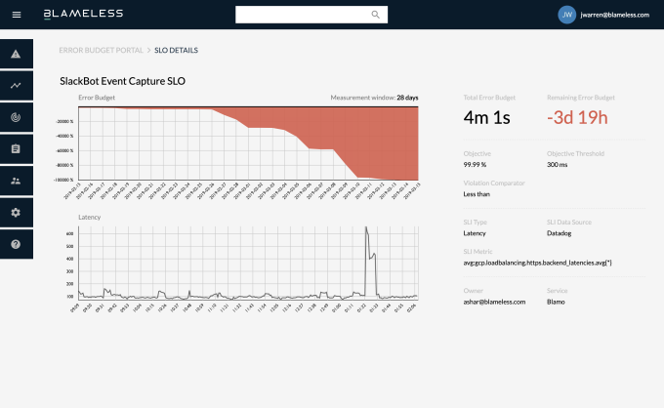Open the people/team sidebar icon

coord(16,181)
